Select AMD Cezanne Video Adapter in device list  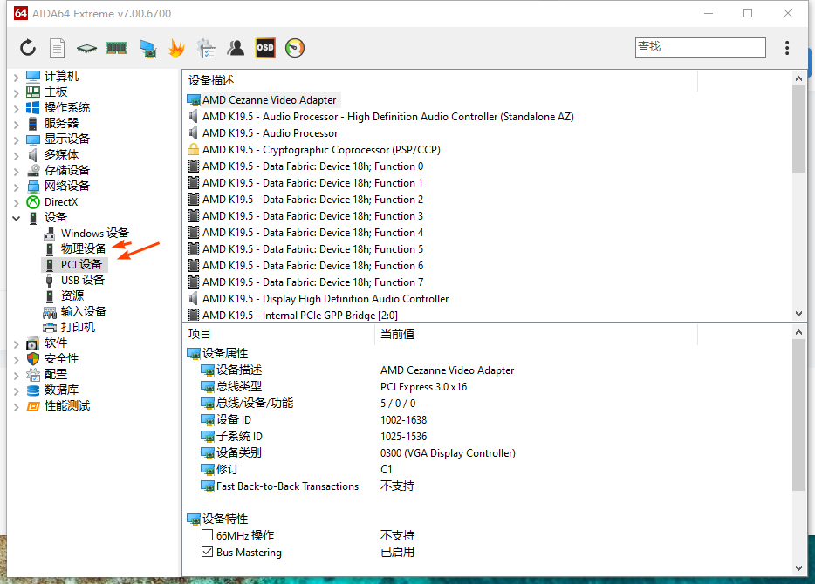(x=270, y=99)
